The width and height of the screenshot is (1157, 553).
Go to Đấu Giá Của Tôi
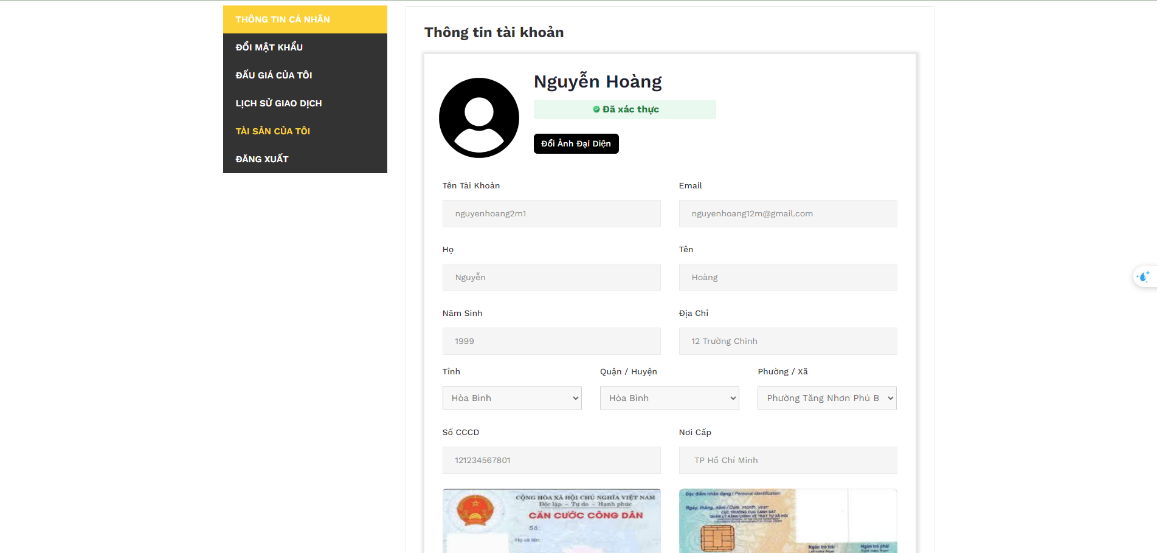pos(305,75)
